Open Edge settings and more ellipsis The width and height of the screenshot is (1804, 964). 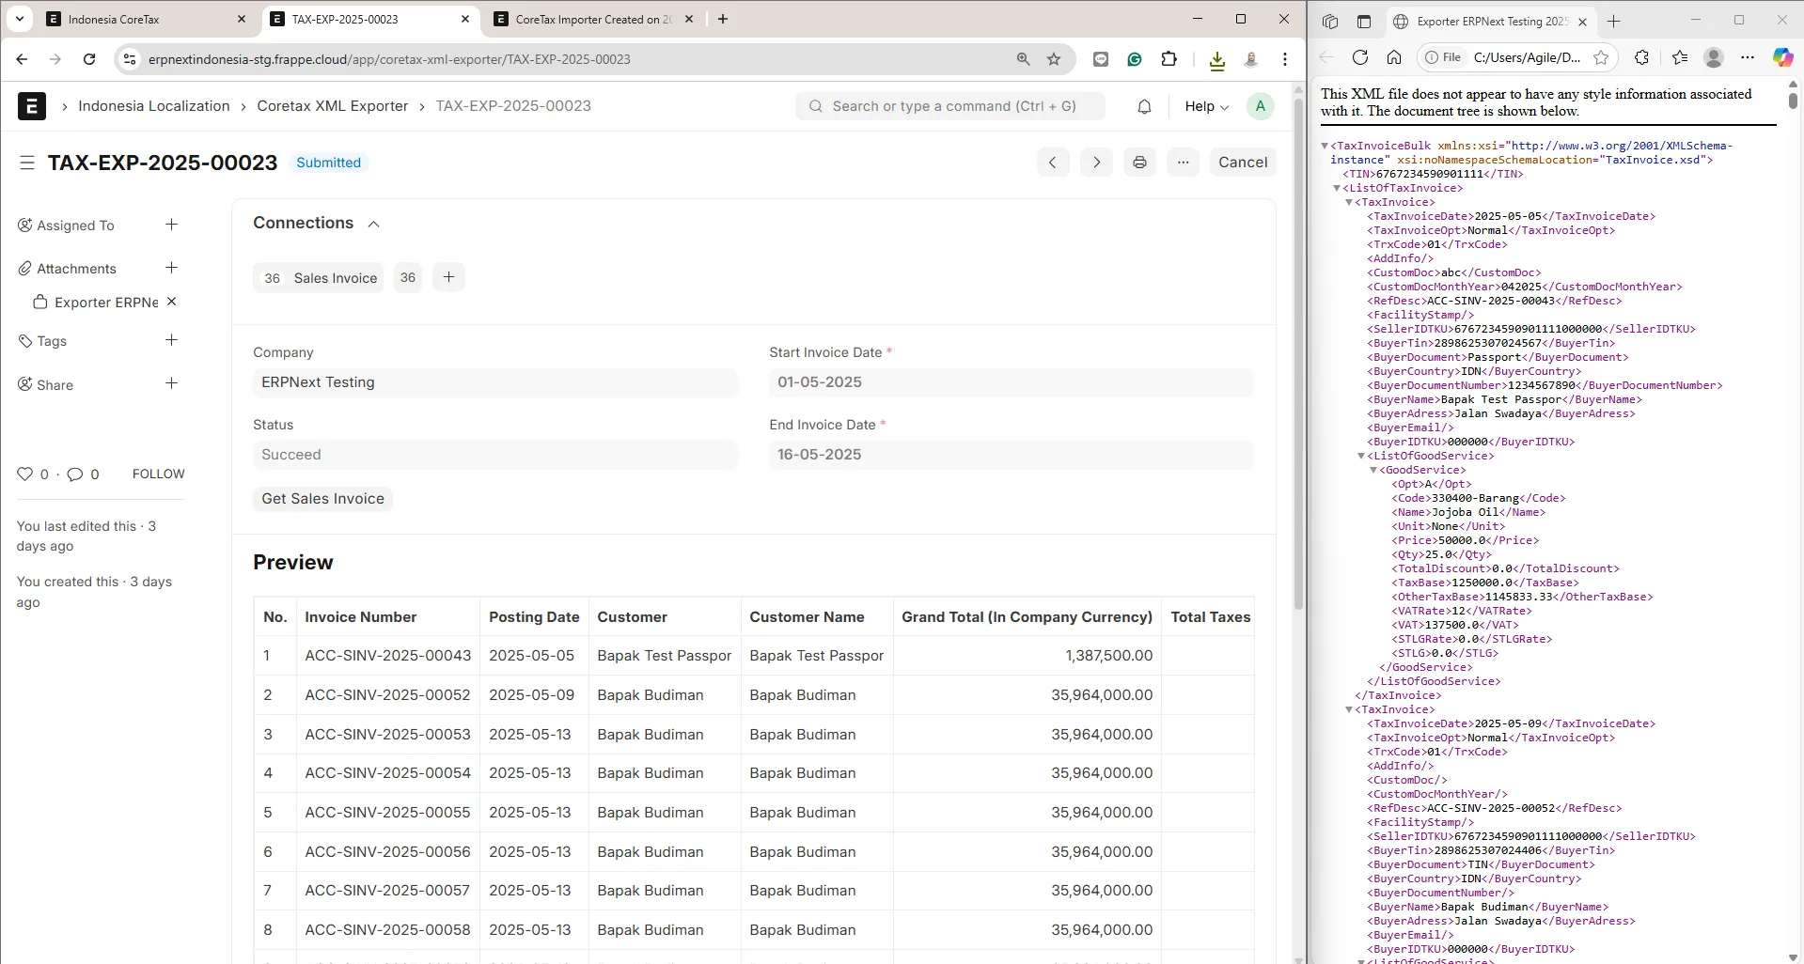coord(1747,57)
